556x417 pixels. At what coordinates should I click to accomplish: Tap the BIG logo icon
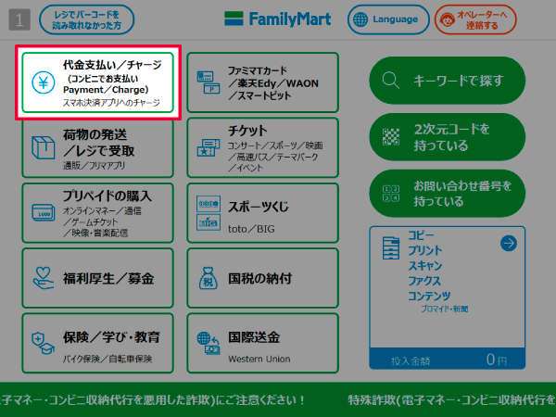(208, 222)
